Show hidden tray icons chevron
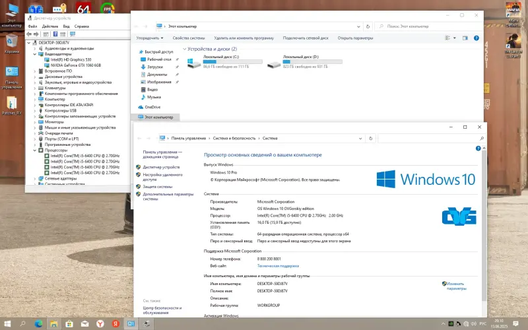Viewport: 528px width, 330px height. 443,324
